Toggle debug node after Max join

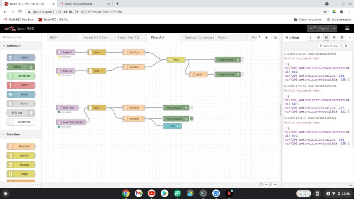click(x=242, y=60)
